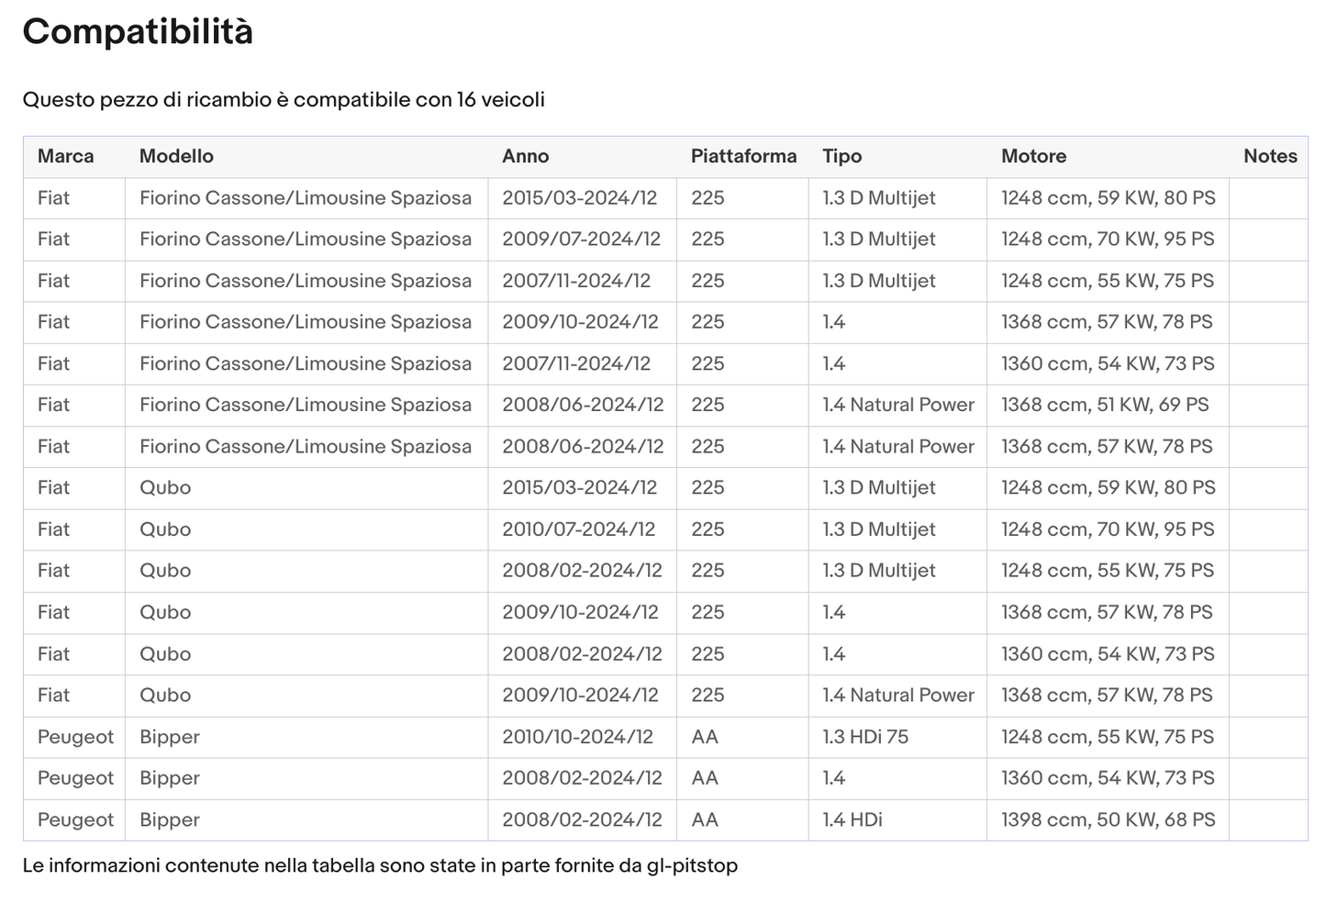Click the Modello column header

[x=176, y=156]
